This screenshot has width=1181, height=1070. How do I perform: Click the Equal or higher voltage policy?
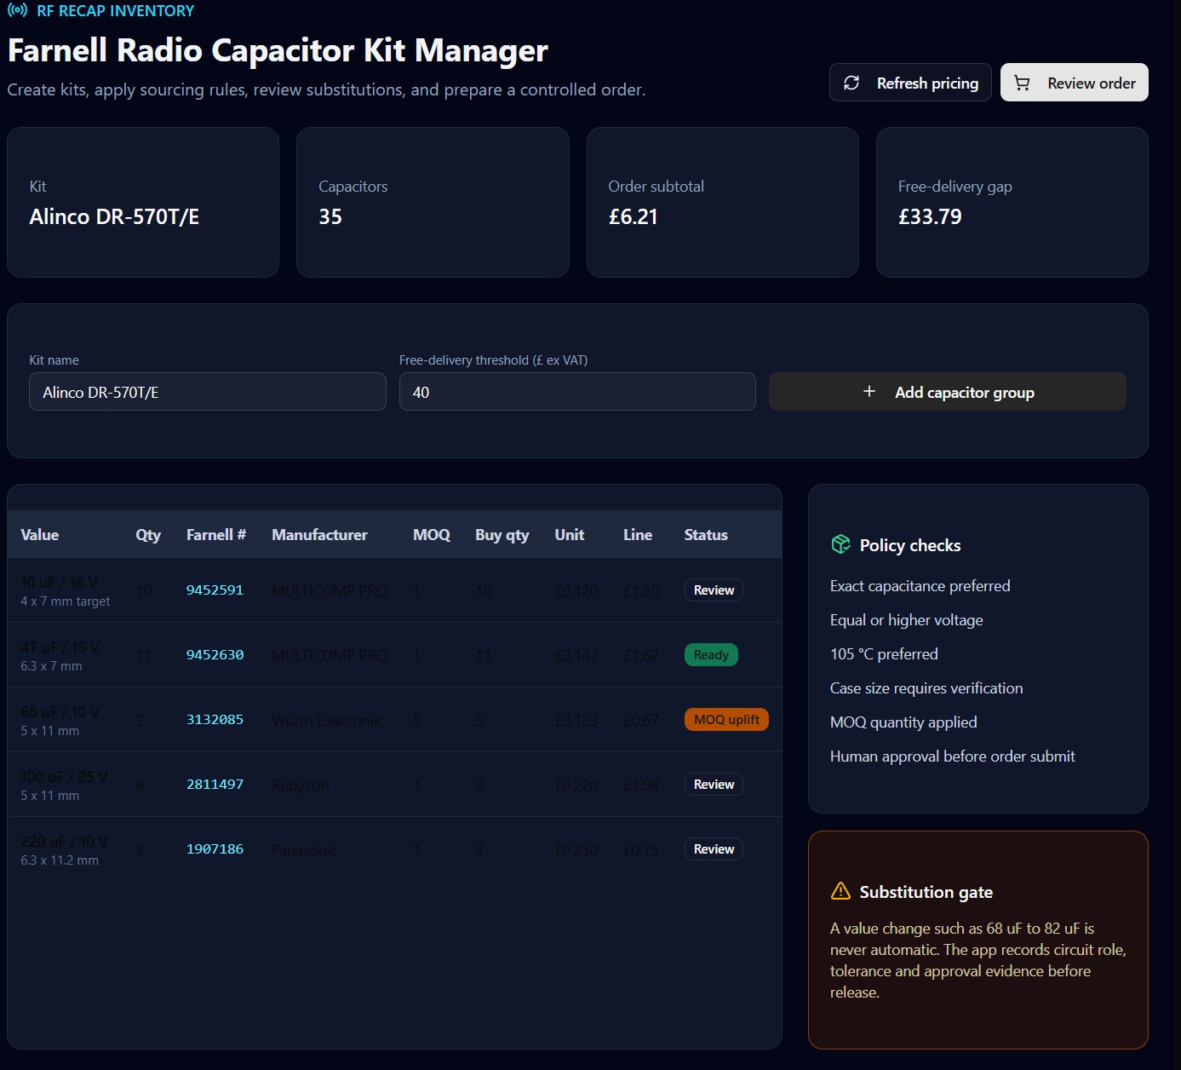tap(907, 619)
